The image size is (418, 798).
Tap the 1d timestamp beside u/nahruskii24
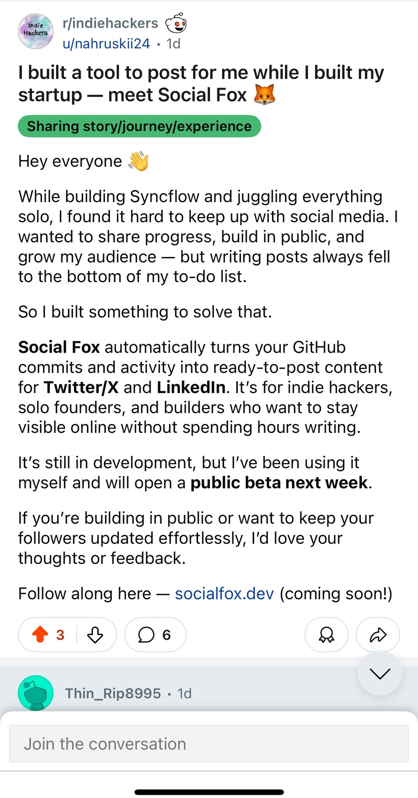point(174,44)
